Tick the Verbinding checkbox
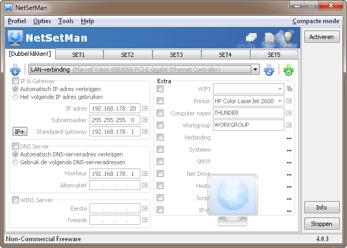The height and width of the screenshot is (248, 347). [x=160, y=137]
